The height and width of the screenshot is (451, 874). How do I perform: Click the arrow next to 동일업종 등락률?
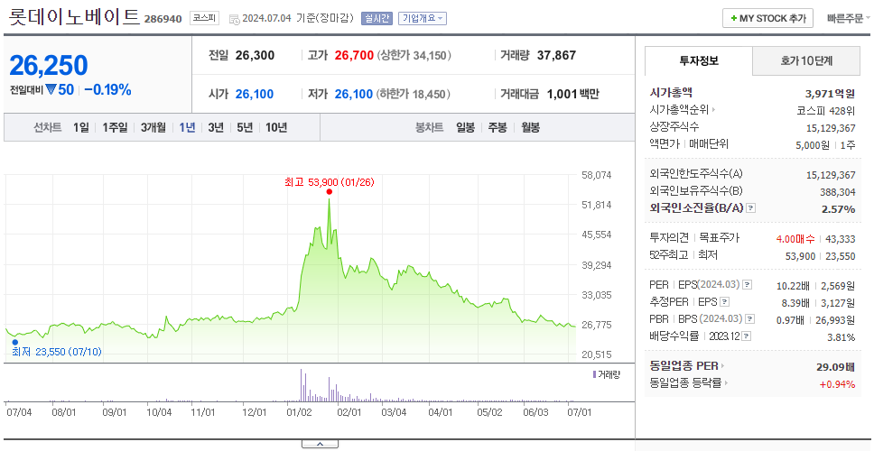pyautogui.click(x=726, y=383)
